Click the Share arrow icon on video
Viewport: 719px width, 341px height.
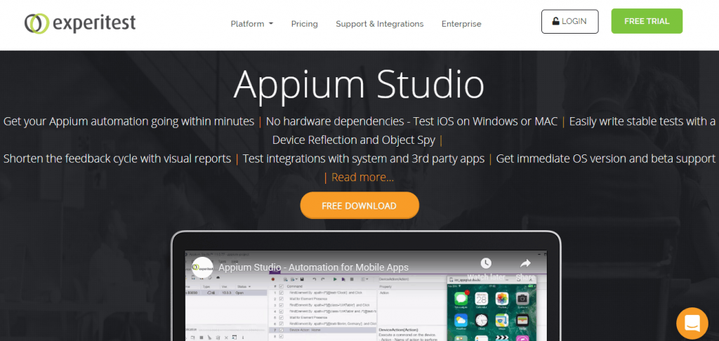[525, 264]
